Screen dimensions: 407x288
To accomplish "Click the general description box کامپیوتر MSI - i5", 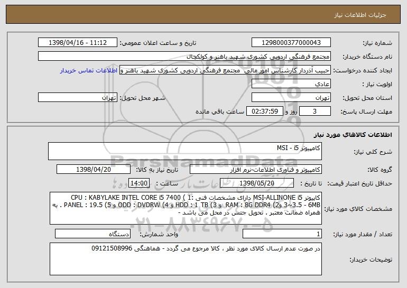I will tap(185, 151).
